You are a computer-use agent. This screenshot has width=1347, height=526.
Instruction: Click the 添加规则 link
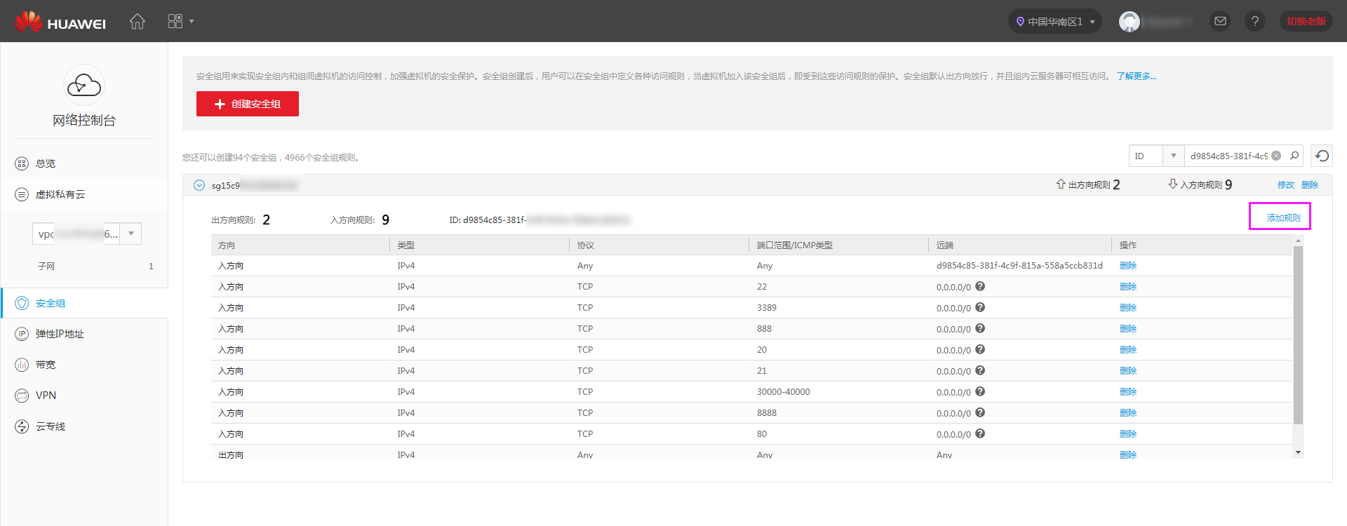click(1283, 218)
